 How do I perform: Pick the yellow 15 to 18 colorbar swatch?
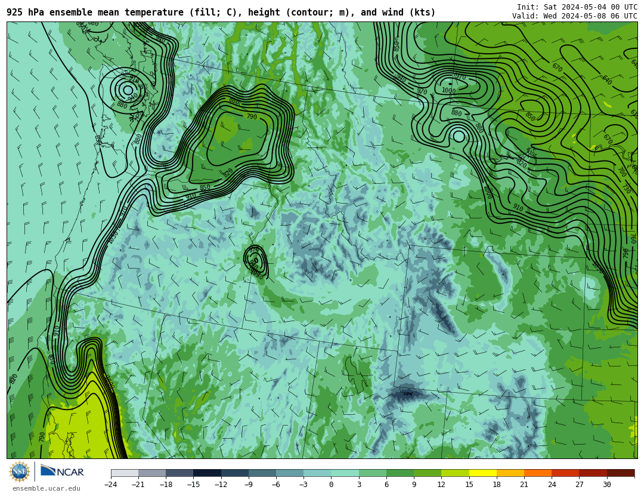tap(482, 473)
